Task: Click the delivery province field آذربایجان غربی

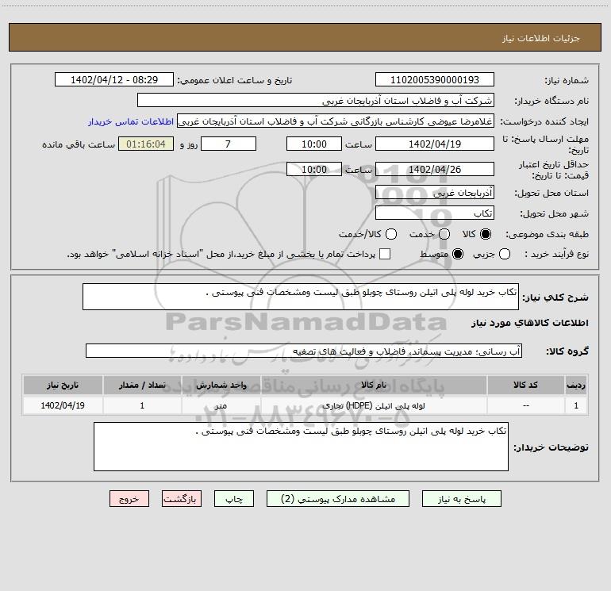Action: pyautogui.click(x=435, y=192)
